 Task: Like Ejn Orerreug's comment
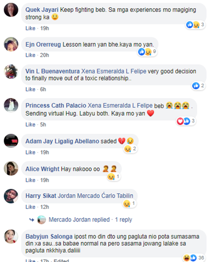(31, 55)
